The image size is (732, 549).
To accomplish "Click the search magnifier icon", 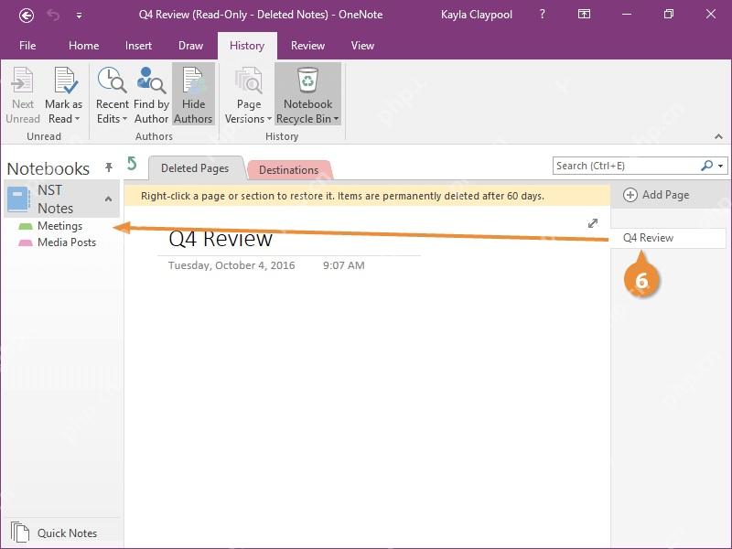I will [706, 166].
